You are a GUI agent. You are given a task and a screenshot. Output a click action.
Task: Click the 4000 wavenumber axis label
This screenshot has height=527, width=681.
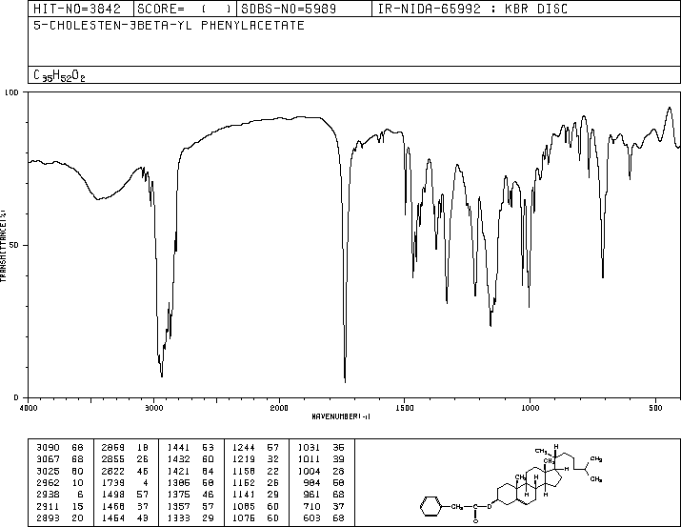[x=29, y=408]
